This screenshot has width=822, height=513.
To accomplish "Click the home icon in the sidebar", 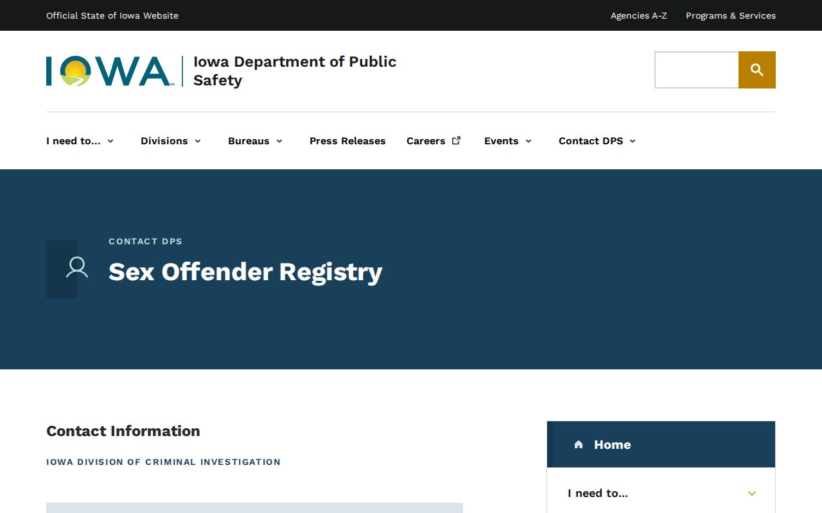I will click(579, 444).
